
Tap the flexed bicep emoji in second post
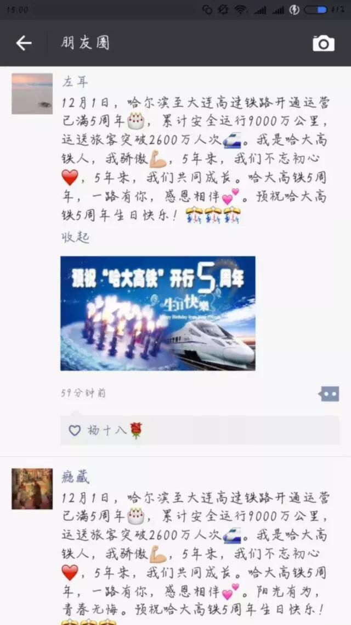pyautogui.click(x=158, y=554)
